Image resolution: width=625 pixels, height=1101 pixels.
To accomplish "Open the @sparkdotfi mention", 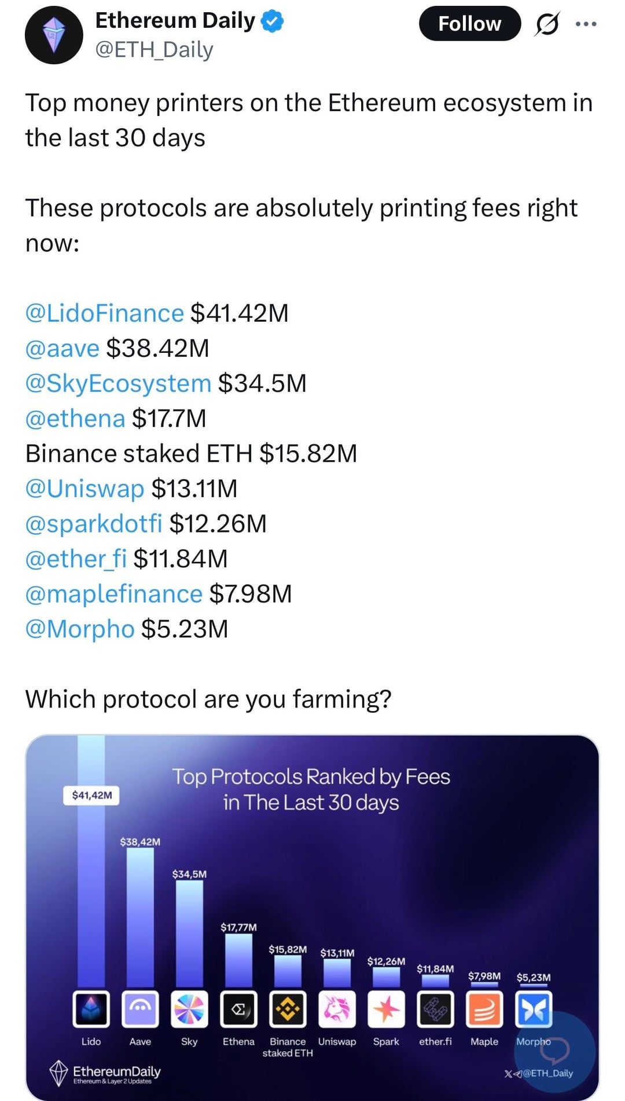I will coord(94,523).
